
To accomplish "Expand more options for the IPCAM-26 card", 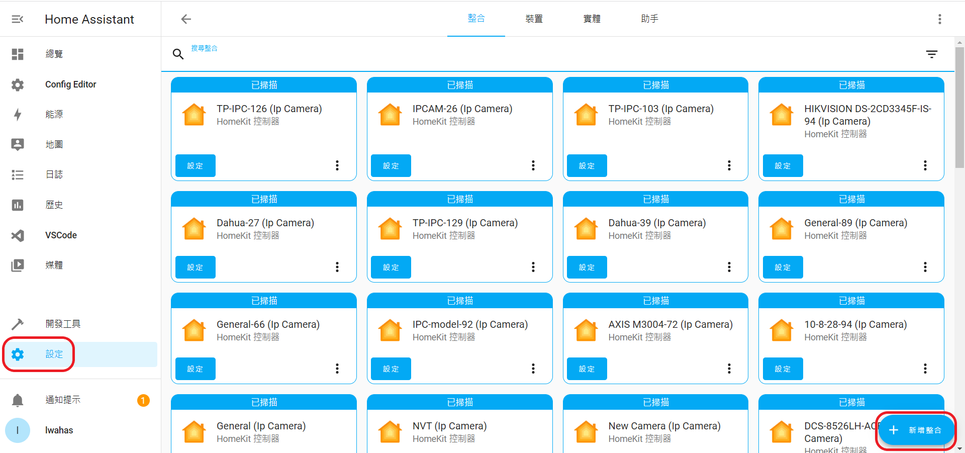I will pyautogui.click(x=533, y=166).
